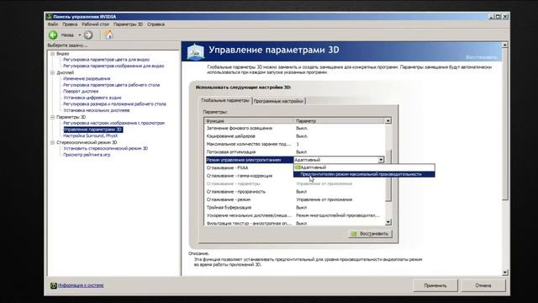Open the Справка menu

coord(156,24)
